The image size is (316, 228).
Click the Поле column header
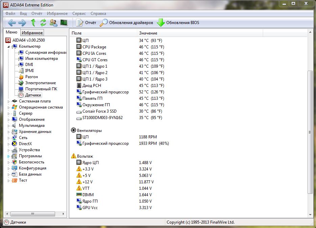coord(103,33)
